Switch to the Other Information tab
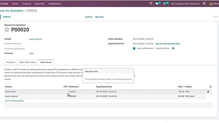The height and width of the screenshot is (123, 219). point(27,62)
